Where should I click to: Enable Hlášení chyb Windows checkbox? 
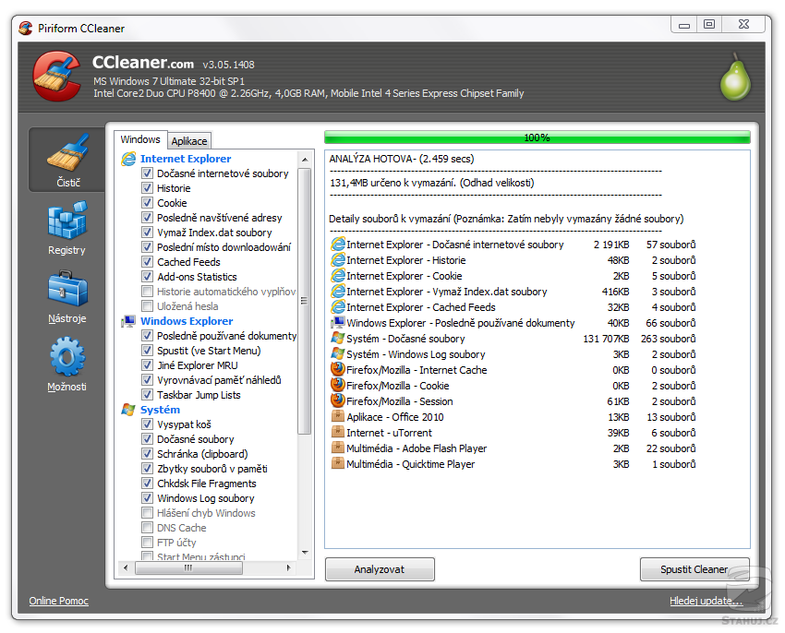(x=147, y=513)
